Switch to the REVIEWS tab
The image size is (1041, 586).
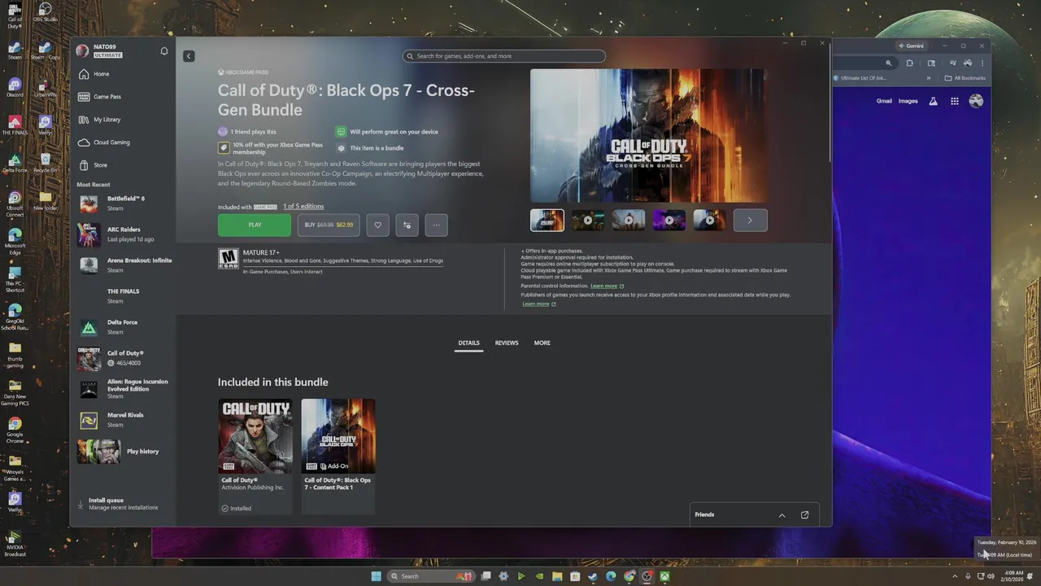[x=507, y=343]
